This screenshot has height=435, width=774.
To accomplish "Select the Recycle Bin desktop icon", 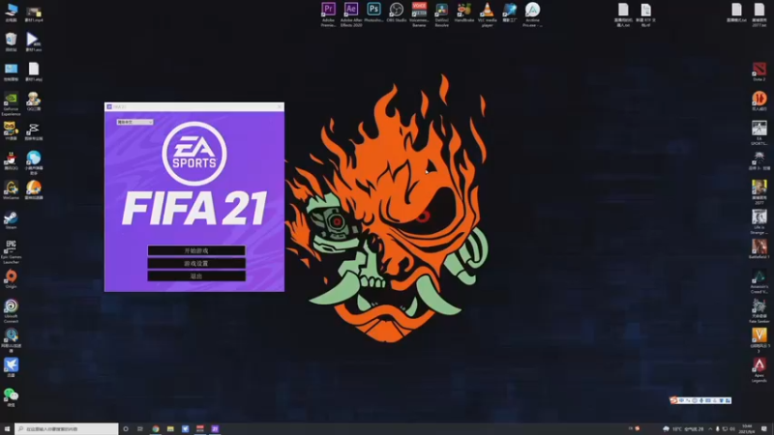I will [x=11, y=42].
